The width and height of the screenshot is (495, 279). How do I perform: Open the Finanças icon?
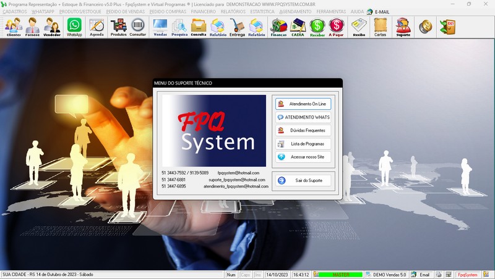click(x=278, y=27)
